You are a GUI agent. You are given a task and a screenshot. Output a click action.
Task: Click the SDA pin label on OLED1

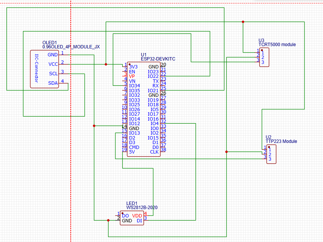(x=53, y=83)
